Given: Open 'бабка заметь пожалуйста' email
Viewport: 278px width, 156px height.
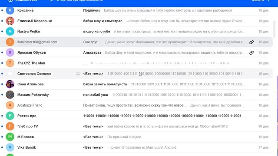Looking at the screenshot, I should 105,84.
